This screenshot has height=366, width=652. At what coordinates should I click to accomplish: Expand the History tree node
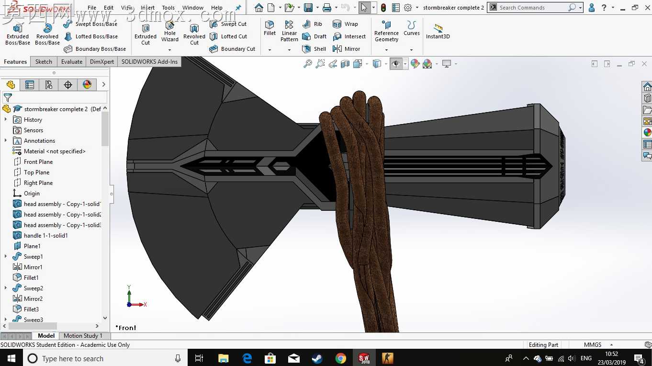click(x=6, y=119)
